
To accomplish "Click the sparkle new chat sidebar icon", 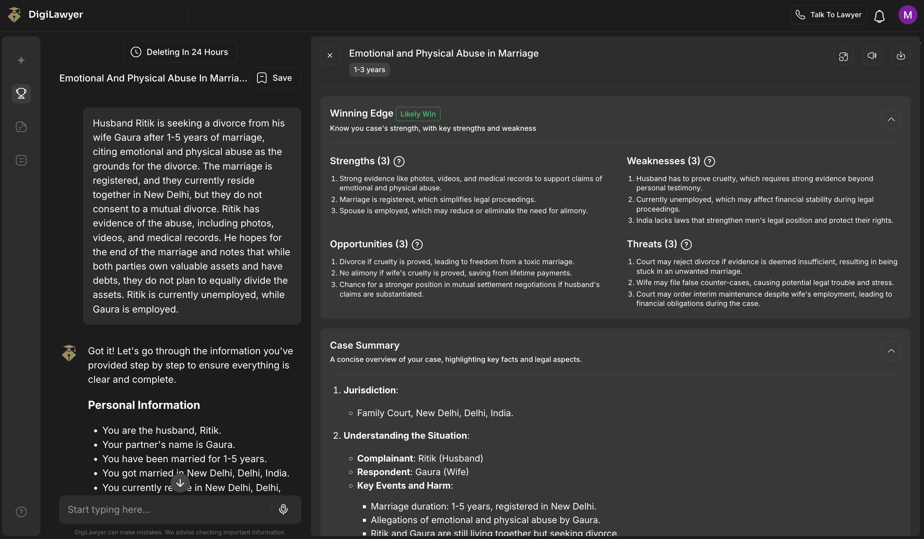I will 21,60.
